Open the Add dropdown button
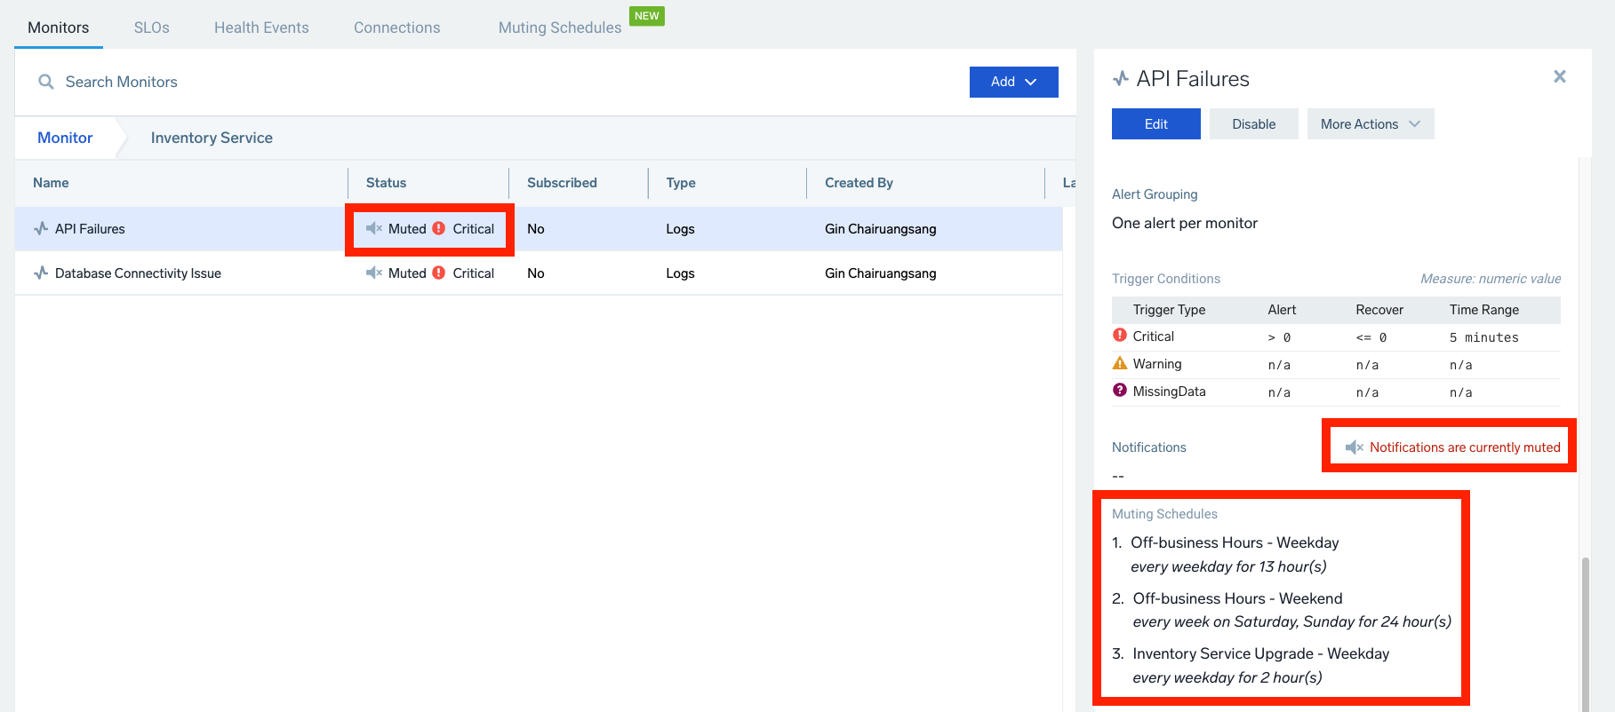The image size is (1615, 712). click(x=1014, y=82)
